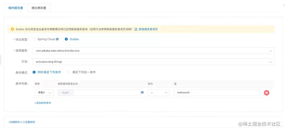Open the 新版服务查询页 link
The height and width of the screenshot is (131, 285).
coord(148,29)
